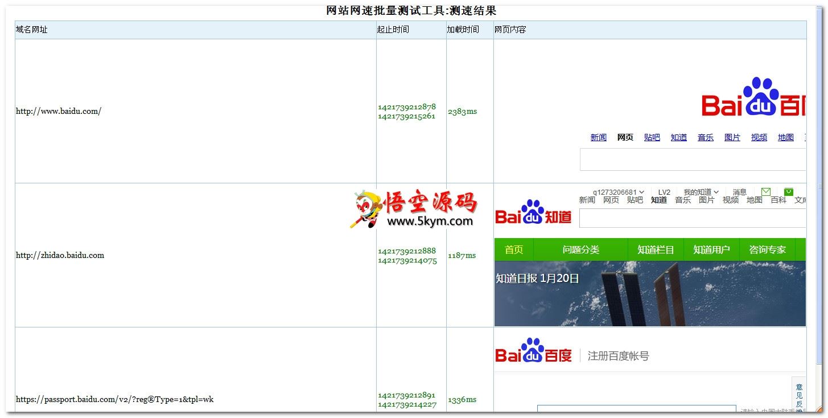Click the 1187ms load time value

click(462, 256)
